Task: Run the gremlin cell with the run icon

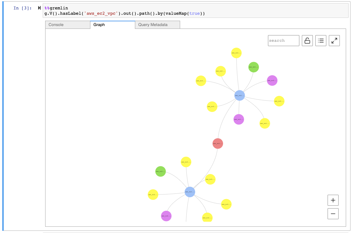Action: tap(40, 8)
